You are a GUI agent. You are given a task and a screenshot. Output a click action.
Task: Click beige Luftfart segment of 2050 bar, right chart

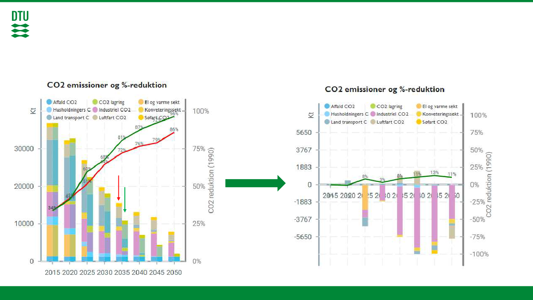[x=452, y=232]
